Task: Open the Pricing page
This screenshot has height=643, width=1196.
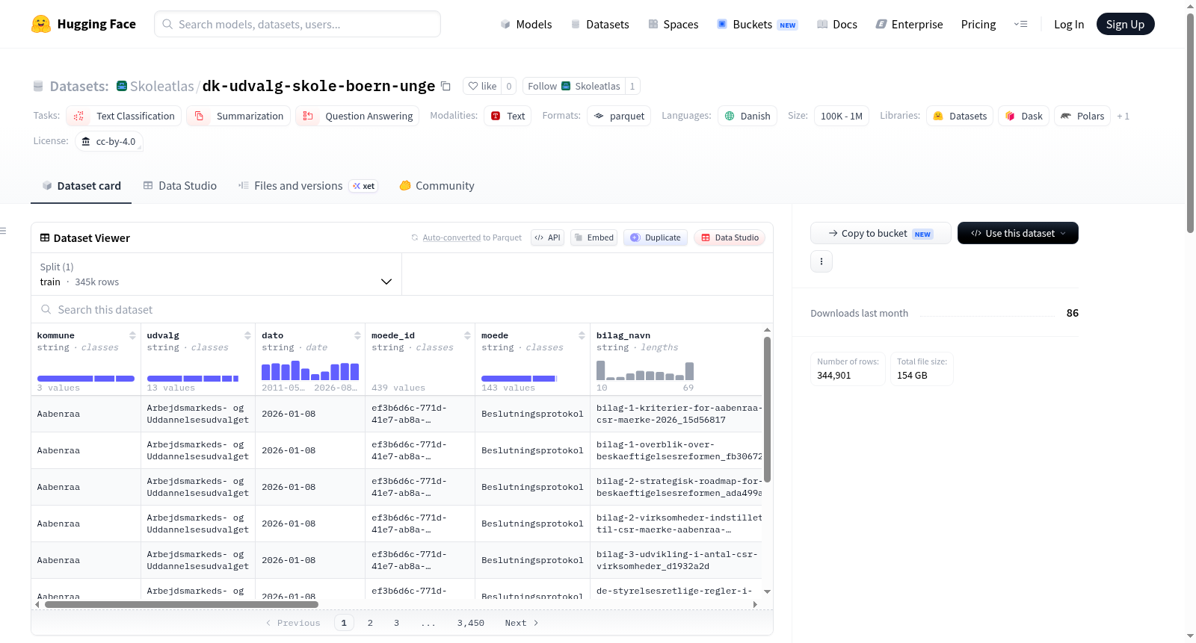Action: click(978, 24)
